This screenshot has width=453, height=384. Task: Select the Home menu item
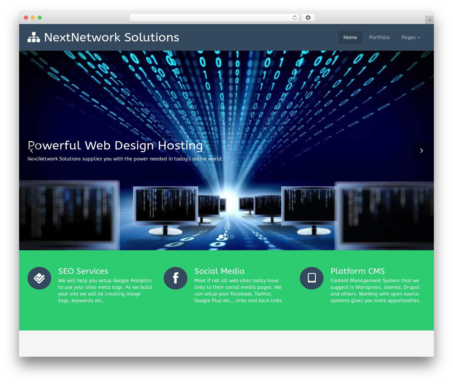click(350, 37)
